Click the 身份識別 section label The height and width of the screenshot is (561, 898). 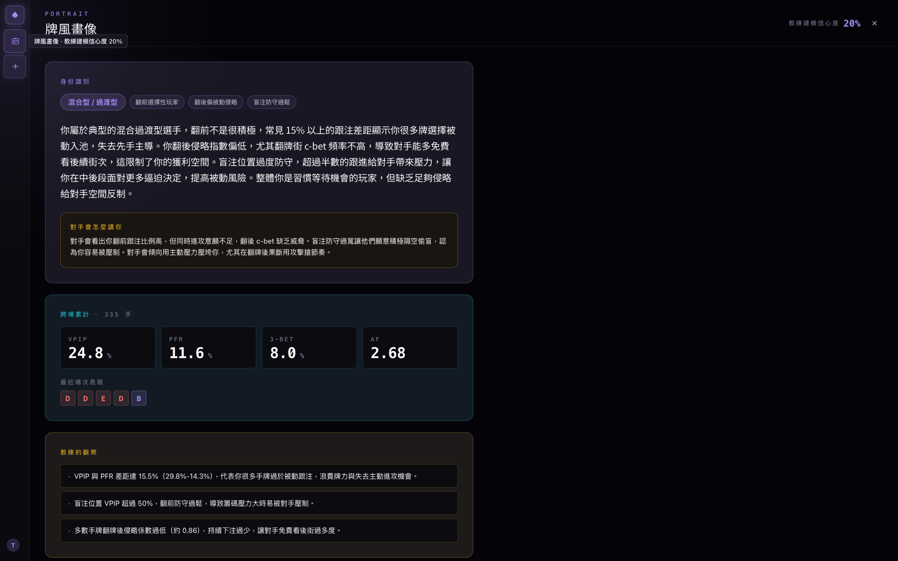(x=75, y=82)
